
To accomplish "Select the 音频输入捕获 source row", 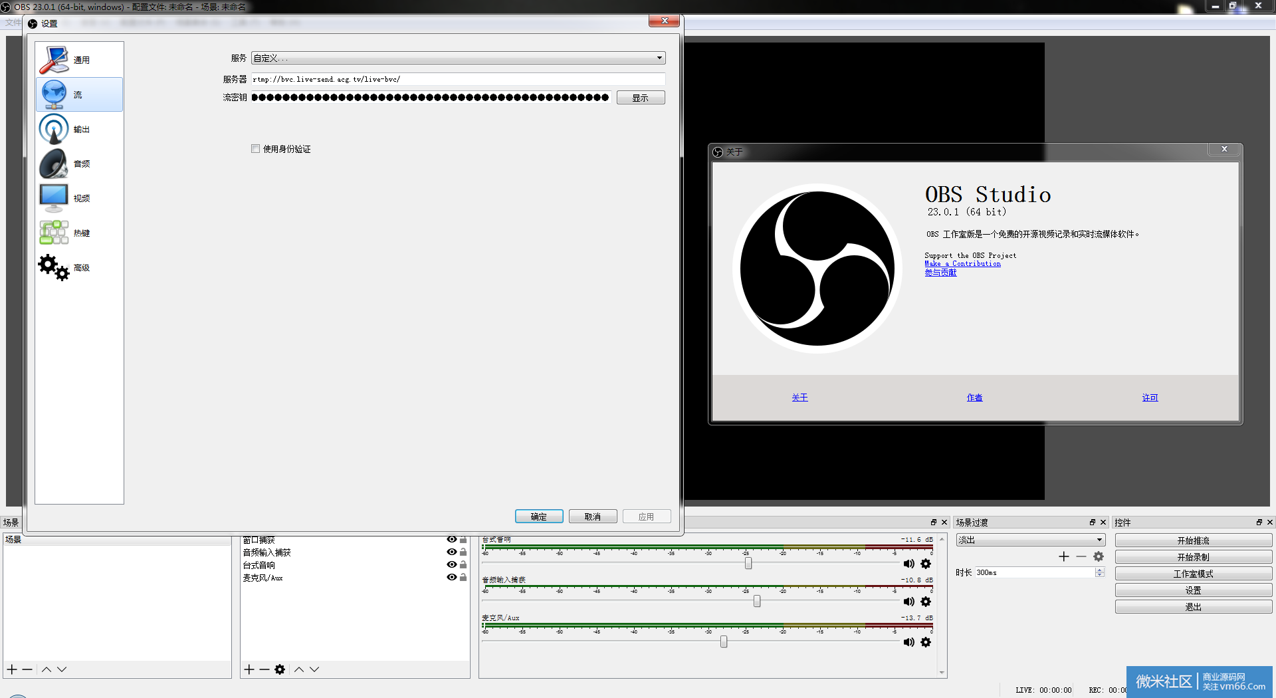I will point(355,552).
